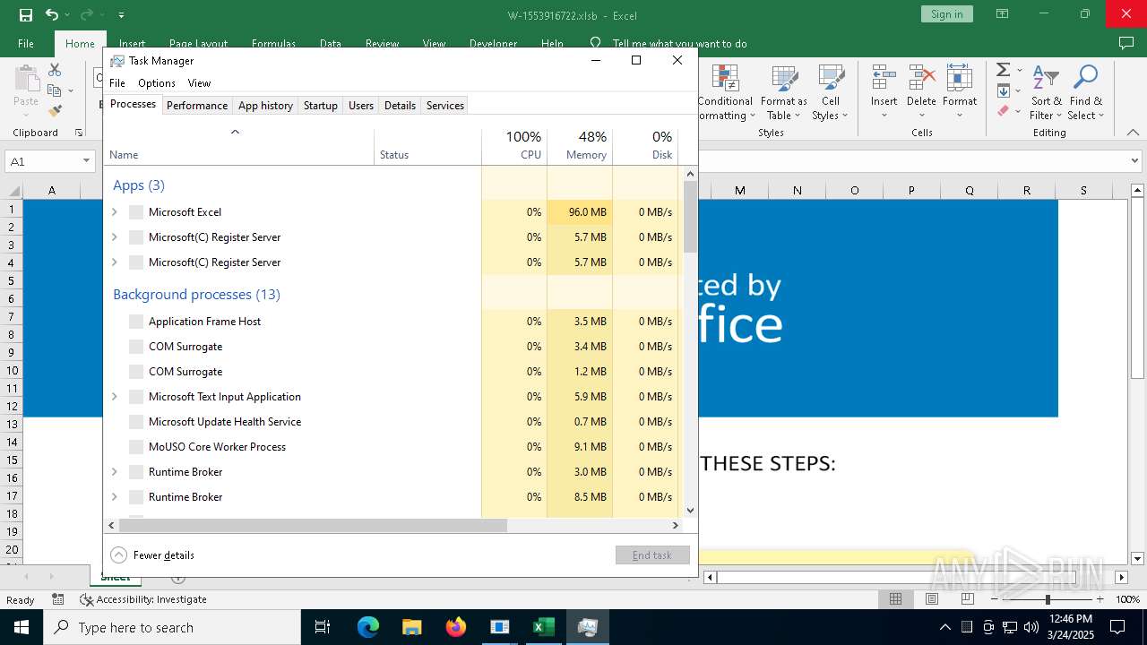The height and width of the screenshot is (645, 1147).
Task: Click the AutoSum sigma icon
Action: coord(1003,70)
